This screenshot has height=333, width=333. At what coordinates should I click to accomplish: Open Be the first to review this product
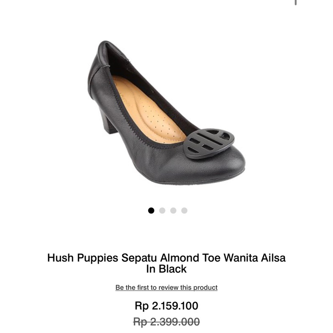166,287
